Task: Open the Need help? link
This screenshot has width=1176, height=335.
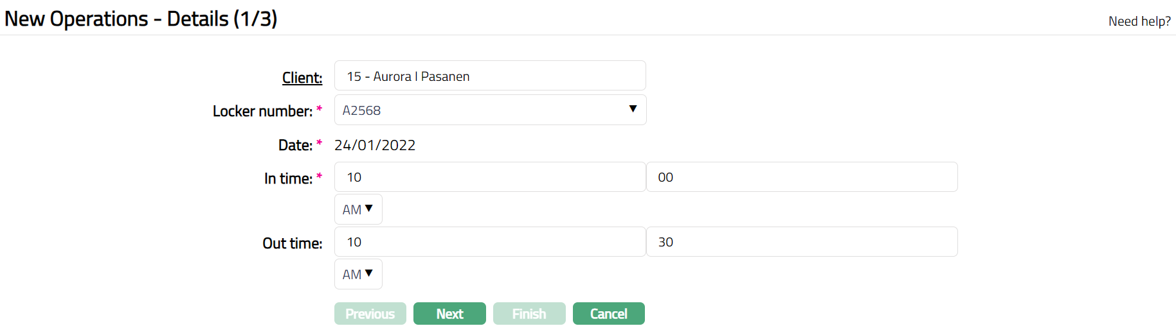Action: tap(1139, 21)
